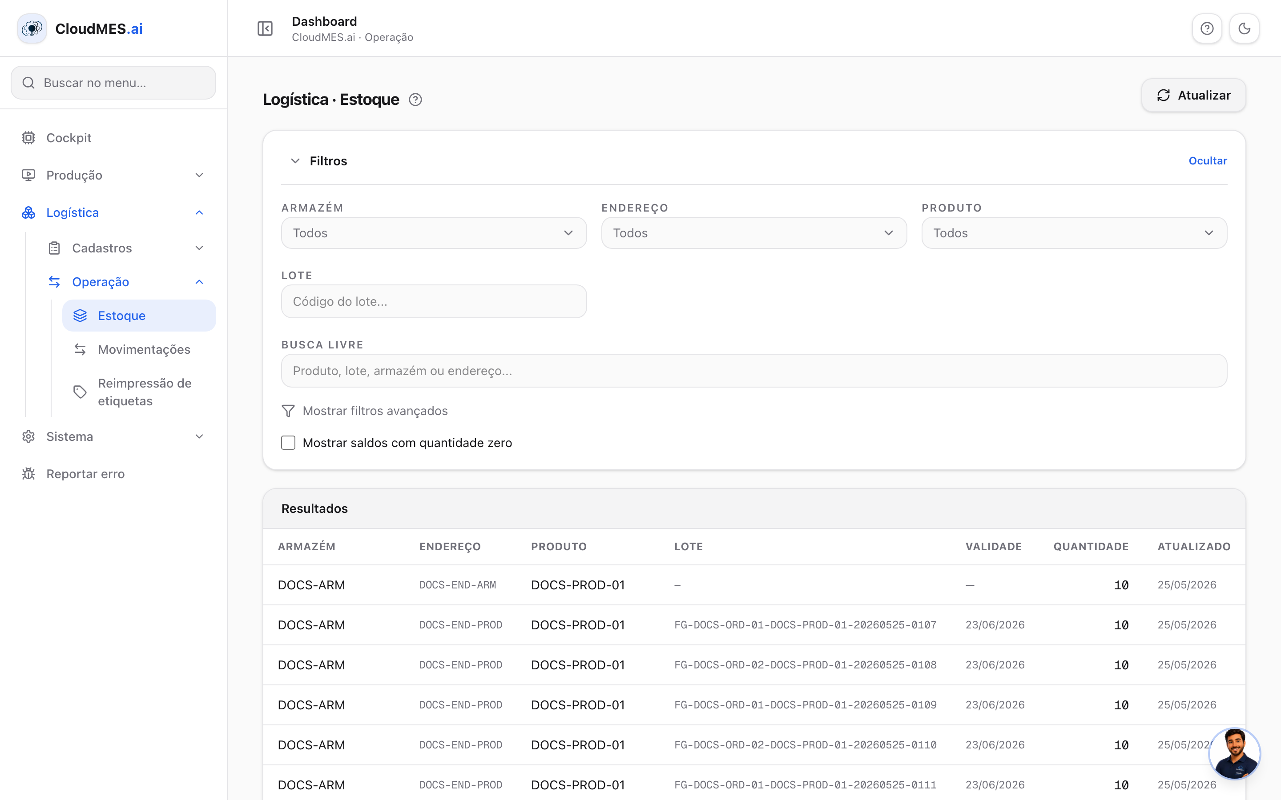Screen dimensions: 1281x800
Task: Select lot ending 20260525-0107
Action: pos(805,625)
